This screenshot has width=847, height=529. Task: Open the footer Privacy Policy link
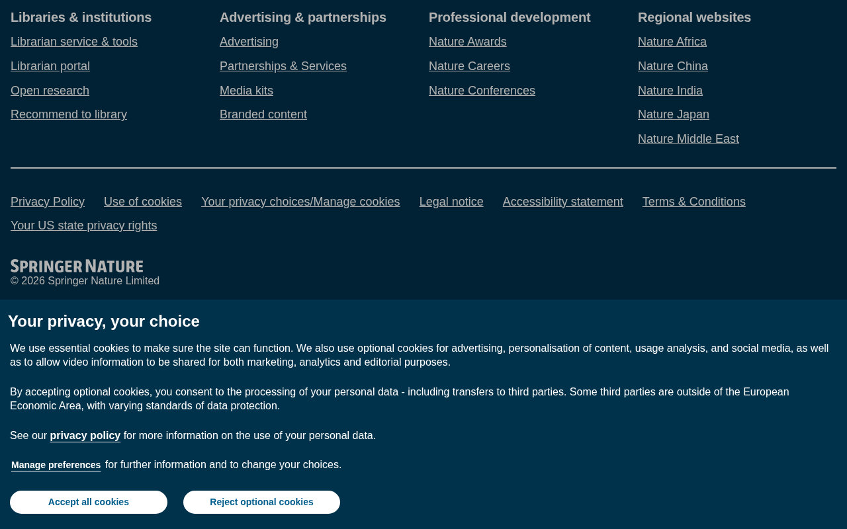pos(48,202)
